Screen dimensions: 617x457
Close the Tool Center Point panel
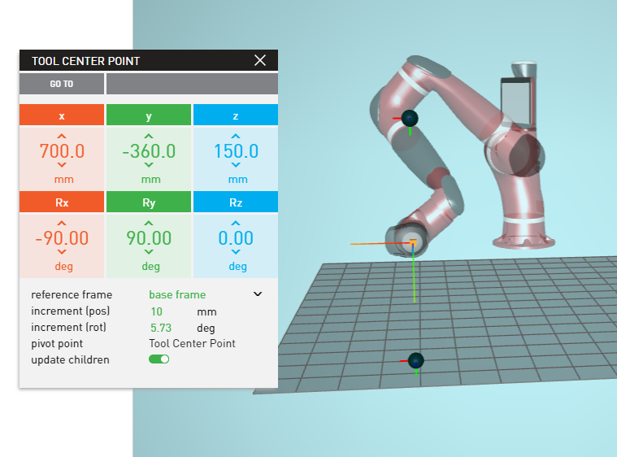[259, 60]
